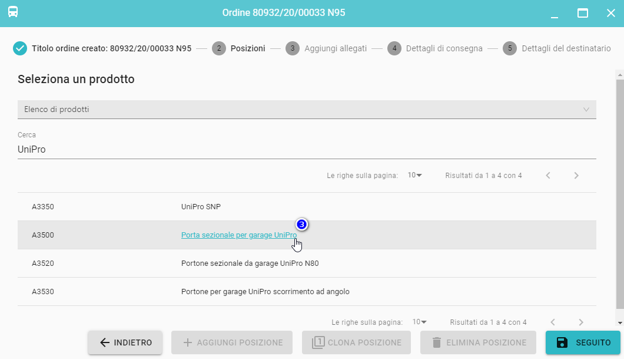Open the Elenco di prodotti dropdown
The width and height of the screenshot is (624, 359).
306,109
